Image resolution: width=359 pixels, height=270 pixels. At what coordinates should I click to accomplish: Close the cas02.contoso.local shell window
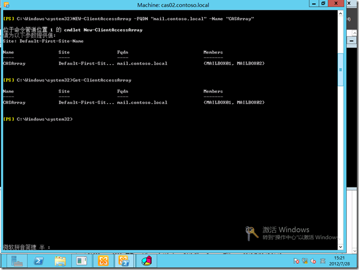point(336,4)
